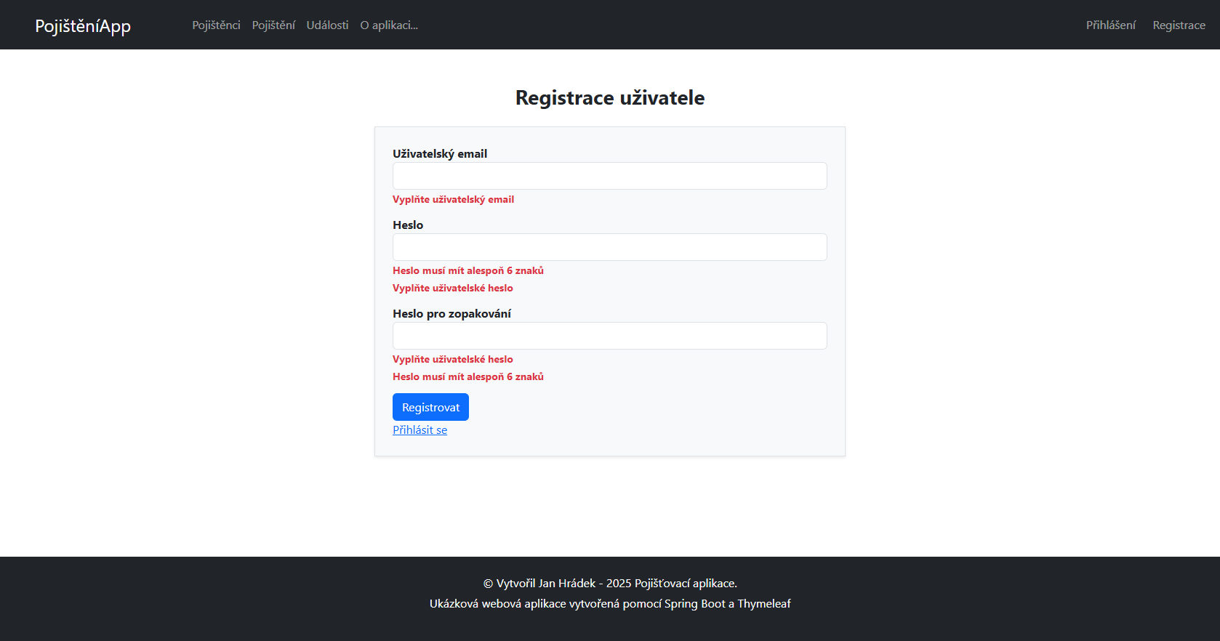
Task: Click the Heslo field label
Action: click(x=409, y=225)
